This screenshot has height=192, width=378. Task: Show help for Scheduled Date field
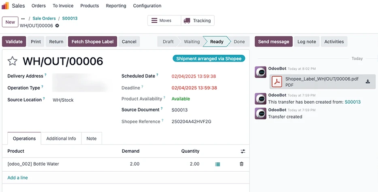[x=157, y=75]
